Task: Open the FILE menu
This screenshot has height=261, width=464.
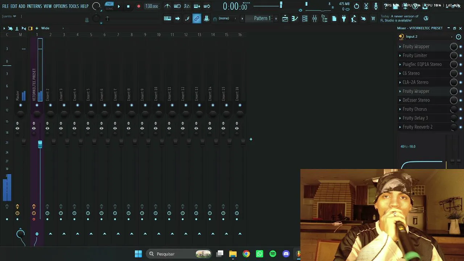Action: [x=5, y=6]
